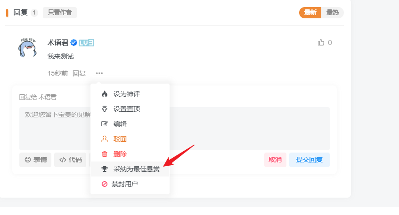
Task: Click the blue verified badge icon
Action: (x=74, y=43)
